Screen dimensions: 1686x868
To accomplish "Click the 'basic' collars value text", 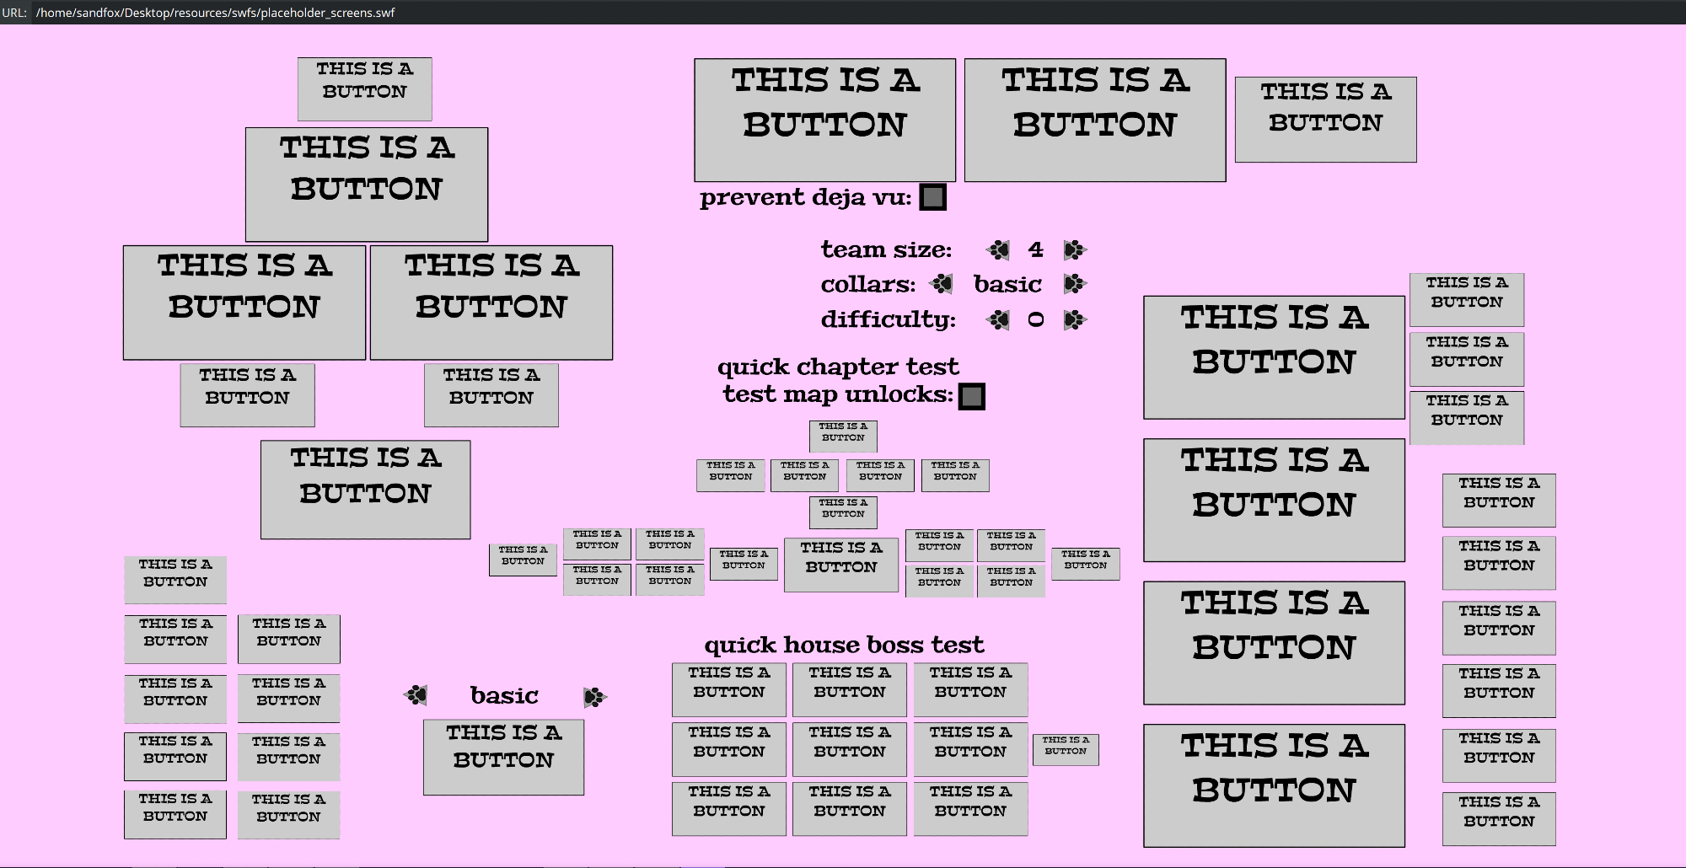I will coord(1007,285).
